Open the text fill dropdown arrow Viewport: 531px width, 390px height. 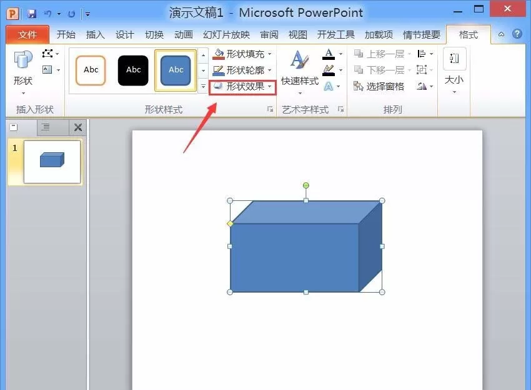click(340, 54)
